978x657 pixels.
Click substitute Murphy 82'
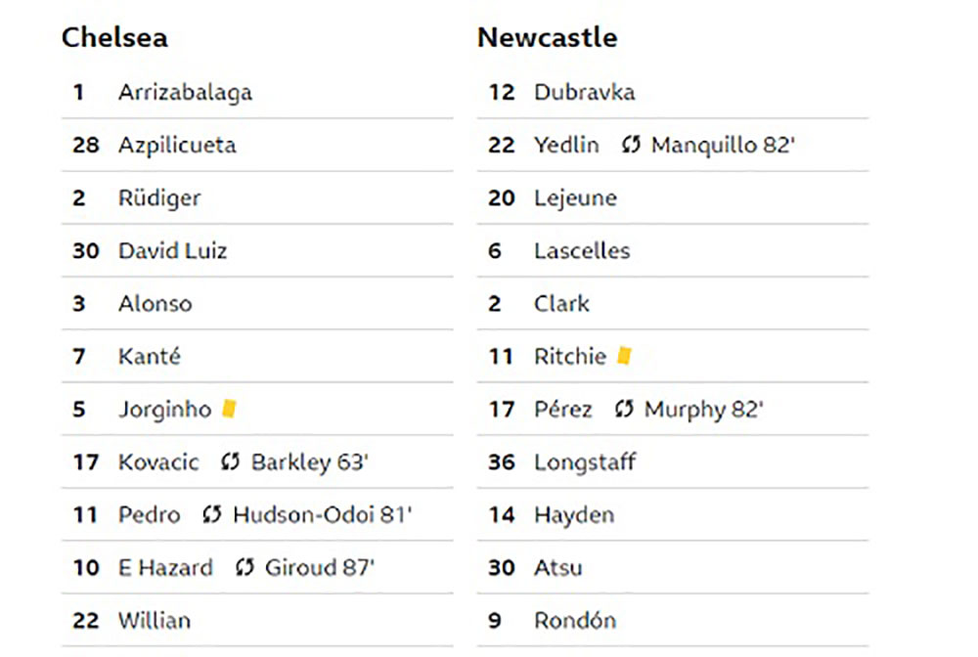[x=703, y=410]
